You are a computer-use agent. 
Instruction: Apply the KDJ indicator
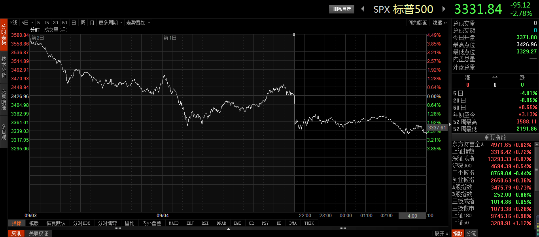tap(190, 223)
